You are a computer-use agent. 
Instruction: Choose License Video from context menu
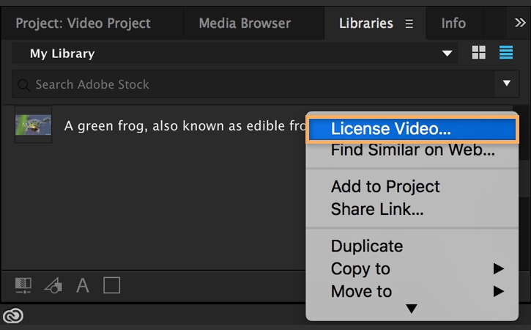point(390,128)
